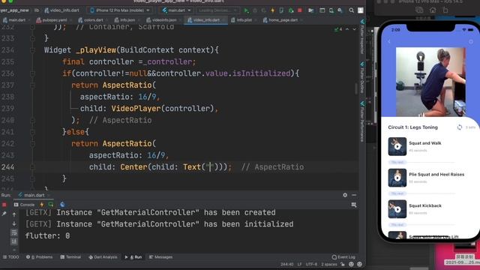Play the Squat and Walk video

click(x=397, y=146)
